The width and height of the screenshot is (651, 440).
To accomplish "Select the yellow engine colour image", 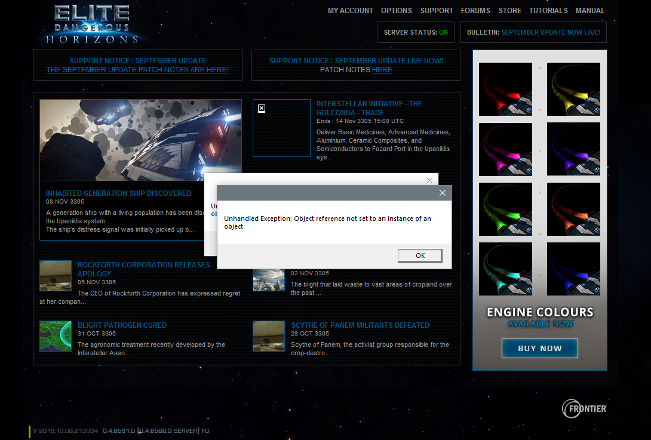I will pyautogui.click(x=573, y=89).
